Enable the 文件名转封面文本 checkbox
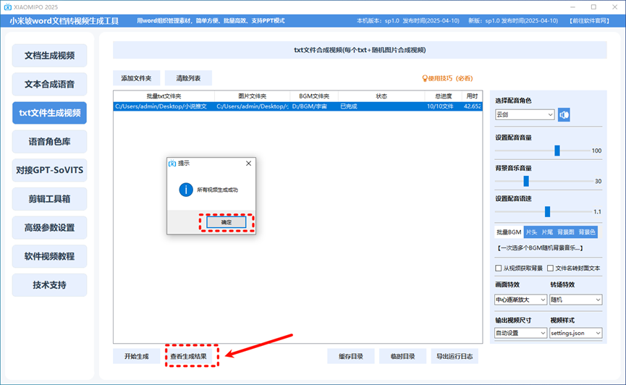626x385 pixels. pyautogui.click(x=550, y=268)
